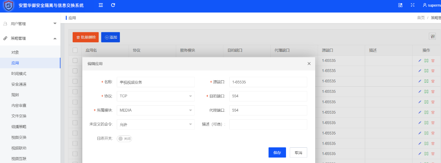Tick the first table row checkbox
The width and height of the screenshot is (441, 163).
tap(75, 60)
